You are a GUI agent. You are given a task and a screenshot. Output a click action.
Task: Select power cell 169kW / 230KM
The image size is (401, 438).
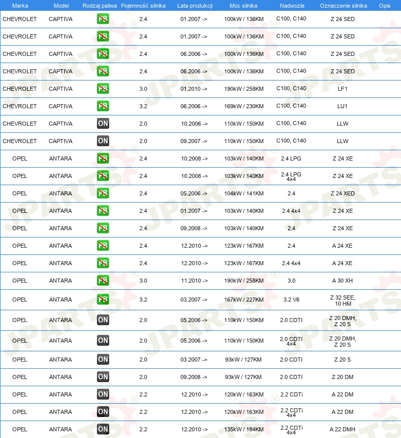[x=244, y=106]
